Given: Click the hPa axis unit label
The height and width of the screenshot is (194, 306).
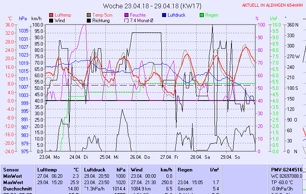Looking at the screenshot, I should 23,19.
